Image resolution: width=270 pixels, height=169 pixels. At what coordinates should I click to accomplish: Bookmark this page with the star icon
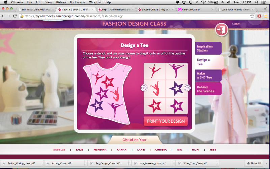point(252,16)
